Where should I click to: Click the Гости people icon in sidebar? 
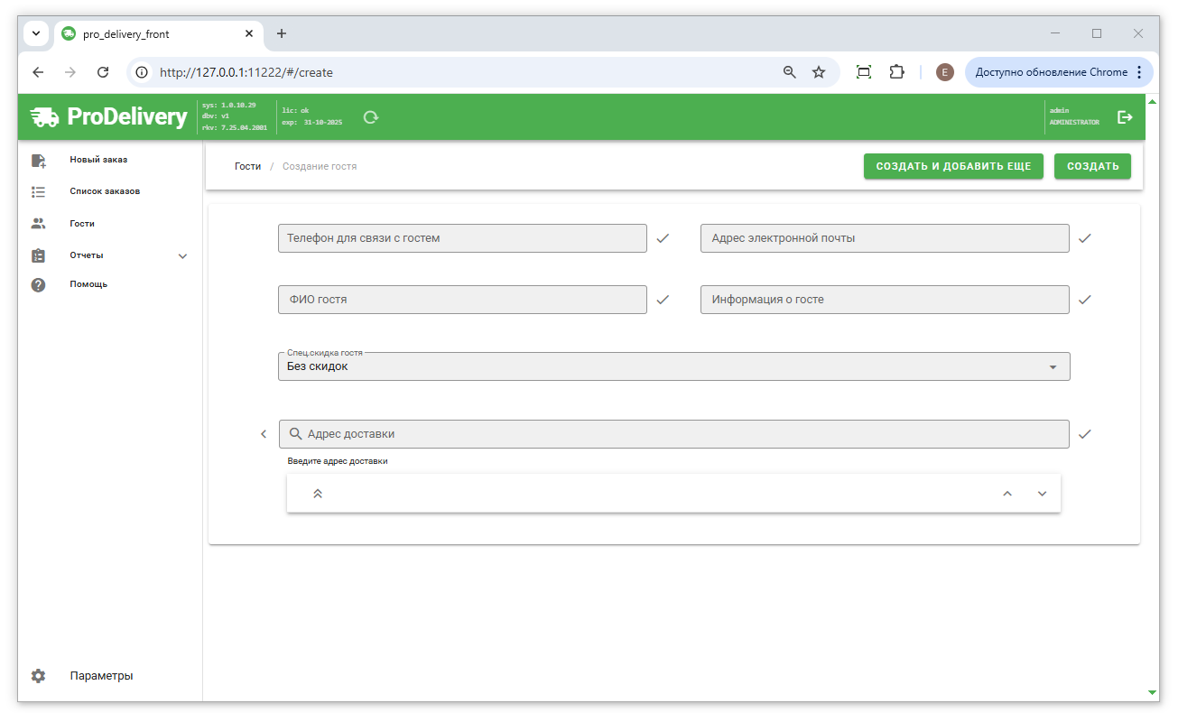point(38,224)
